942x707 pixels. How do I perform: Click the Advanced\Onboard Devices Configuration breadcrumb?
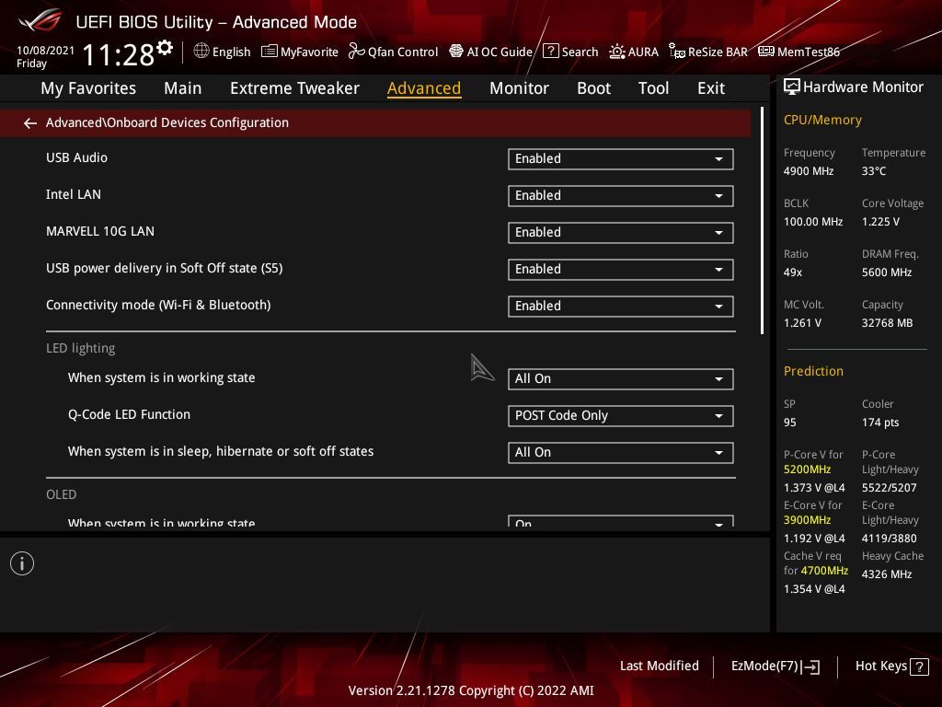click(x=167, y=122)
